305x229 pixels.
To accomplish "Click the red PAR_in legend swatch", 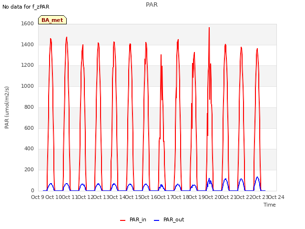I will [x=123, y=220].
